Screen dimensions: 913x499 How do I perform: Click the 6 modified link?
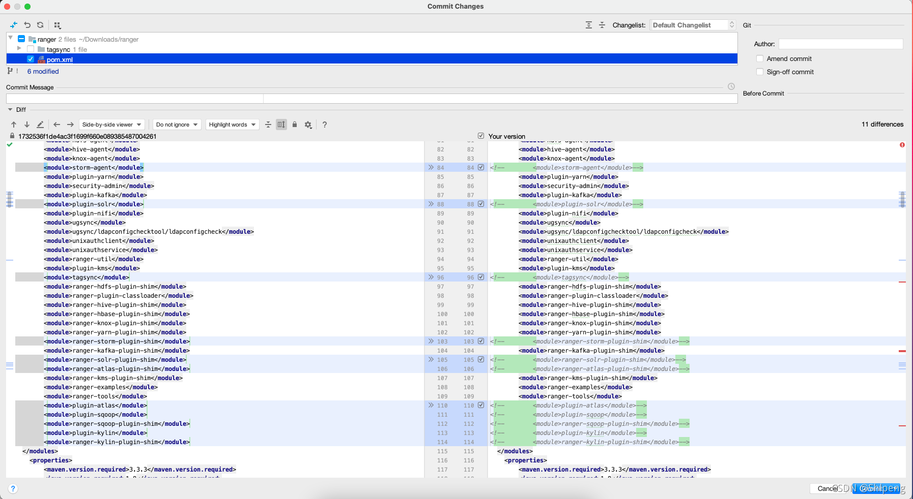43,71
